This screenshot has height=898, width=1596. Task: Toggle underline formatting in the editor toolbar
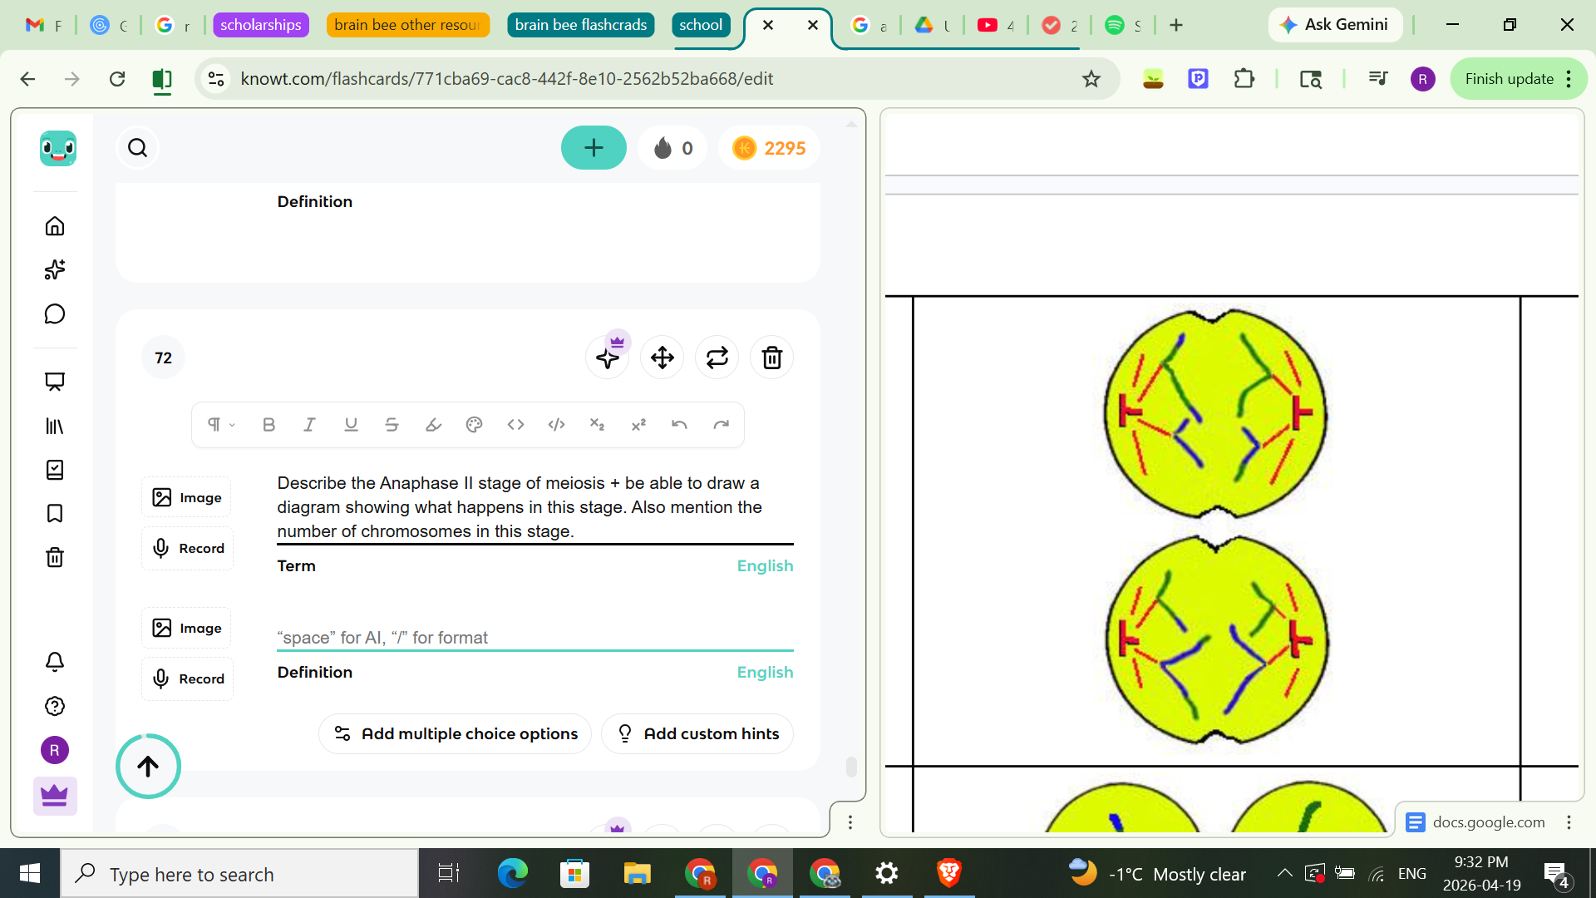pos(350,424)
